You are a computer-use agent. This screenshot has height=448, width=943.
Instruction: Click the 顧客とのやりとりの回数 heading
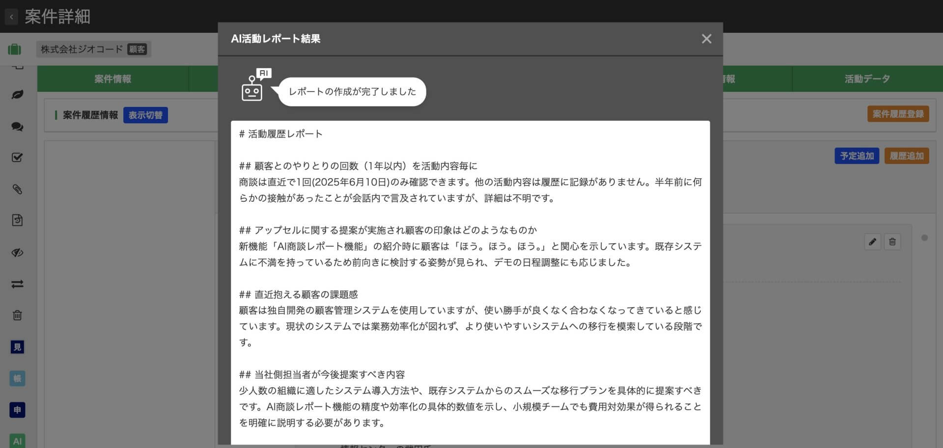[358, 166]
